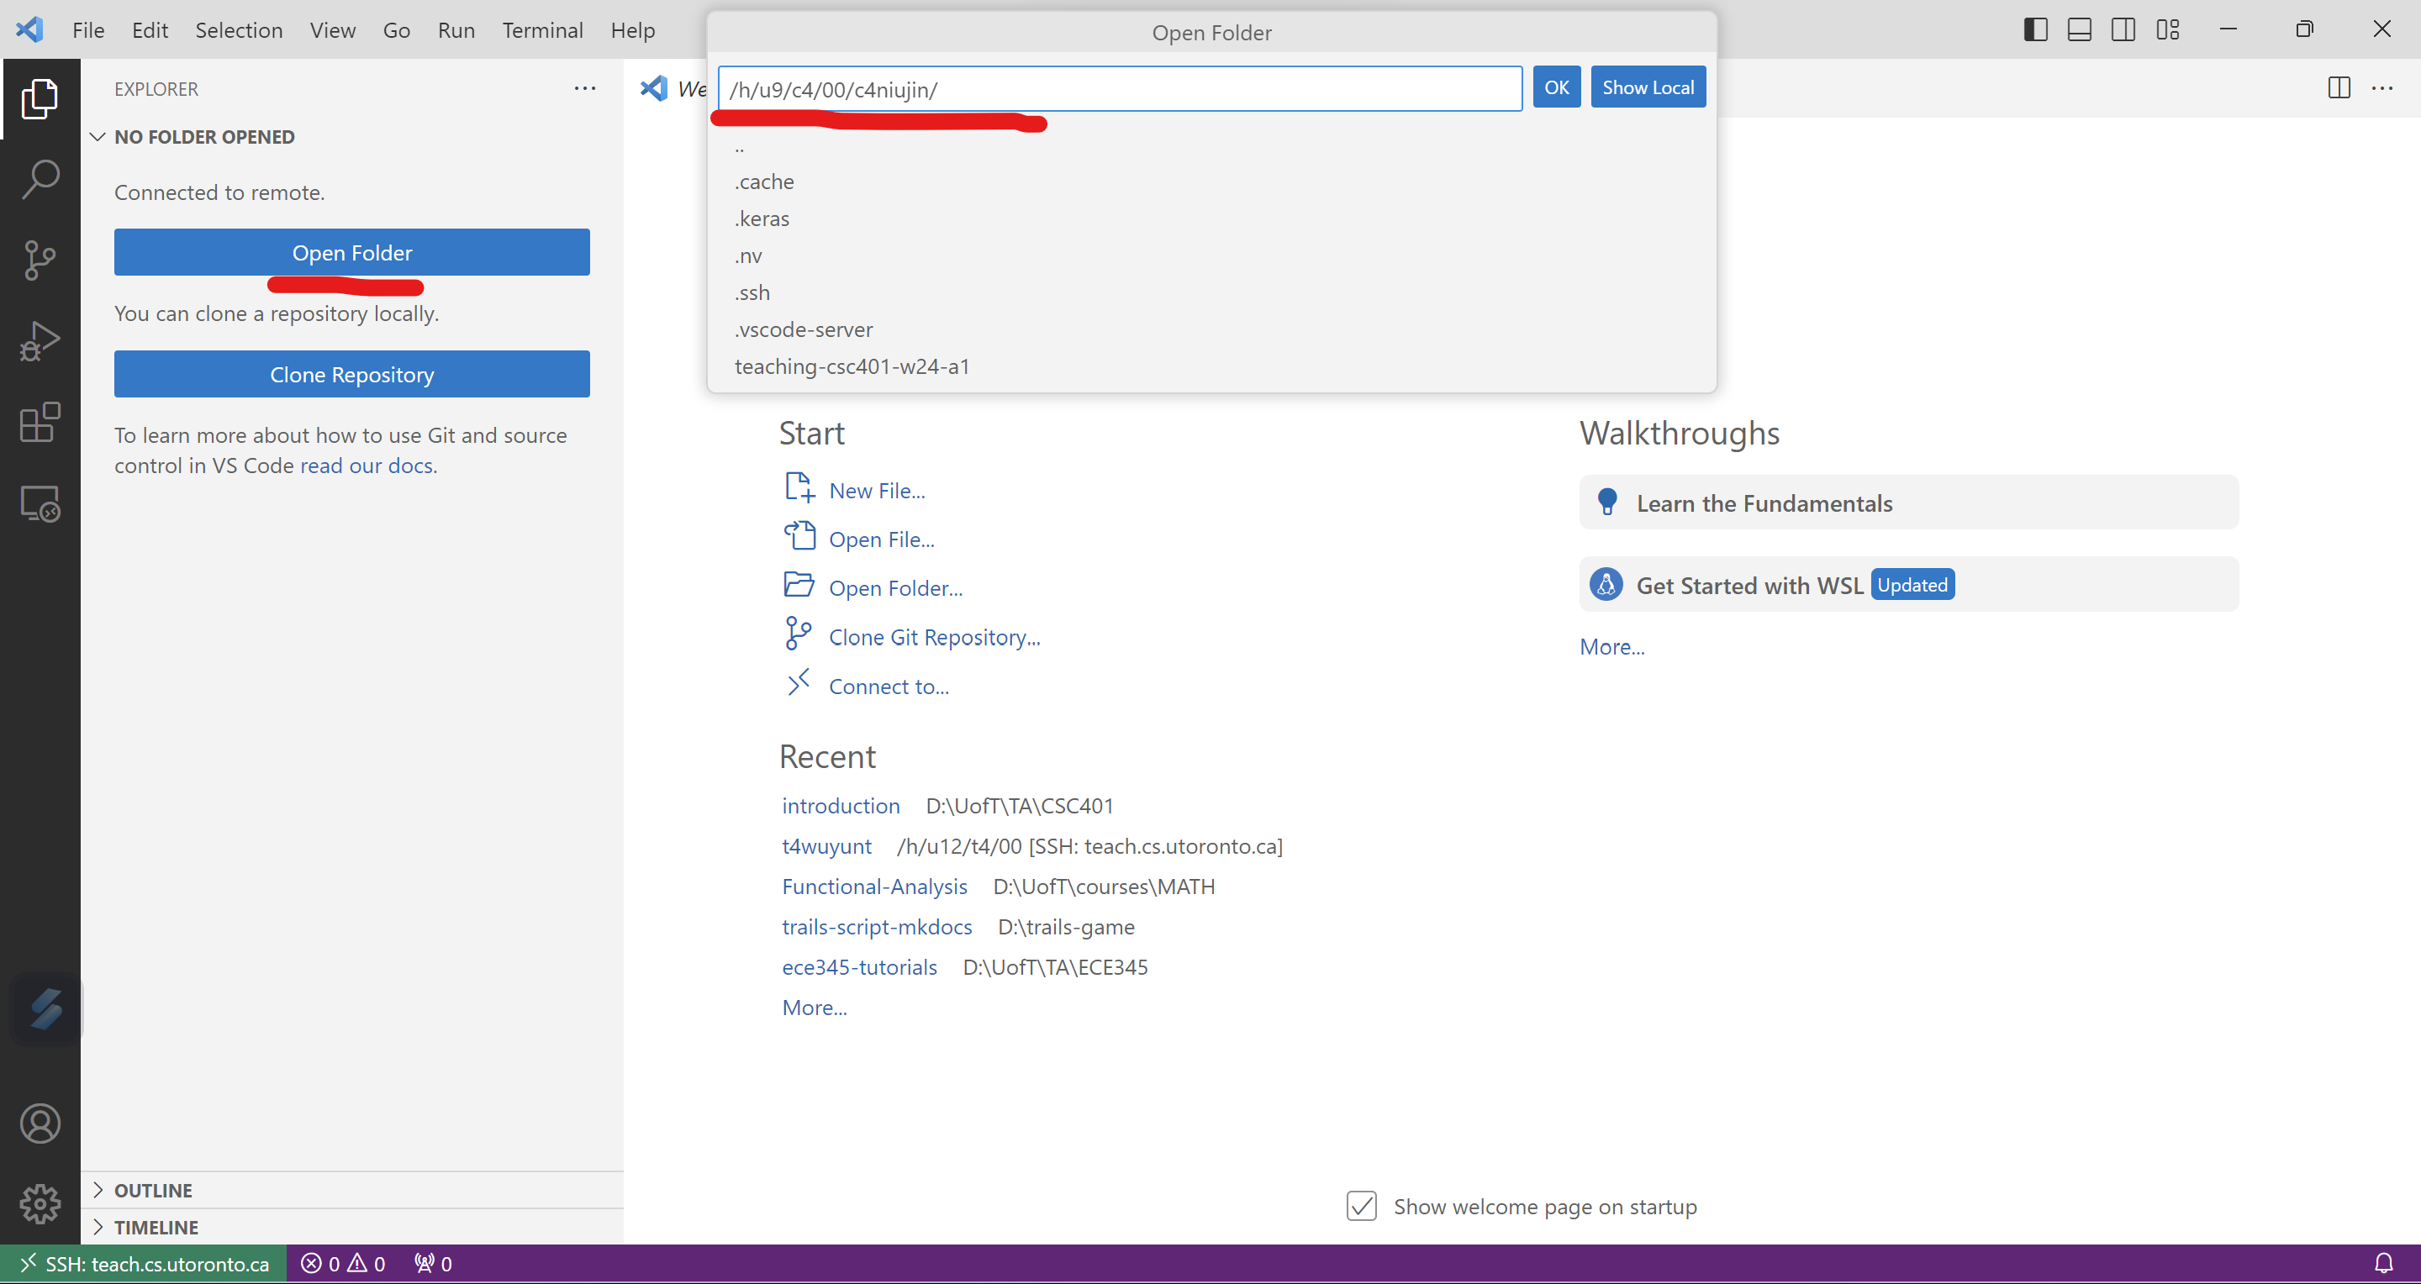Click the errors and warnings status indicator
Image resolution: width=2421 pixels, height=1284 pixels.
tap(343, 1263)
